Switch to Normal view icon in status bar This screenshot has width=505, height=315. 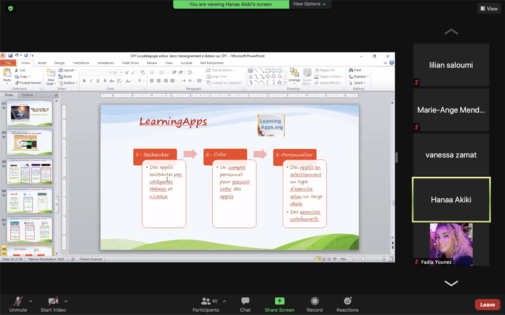click(x=318, y=259)
